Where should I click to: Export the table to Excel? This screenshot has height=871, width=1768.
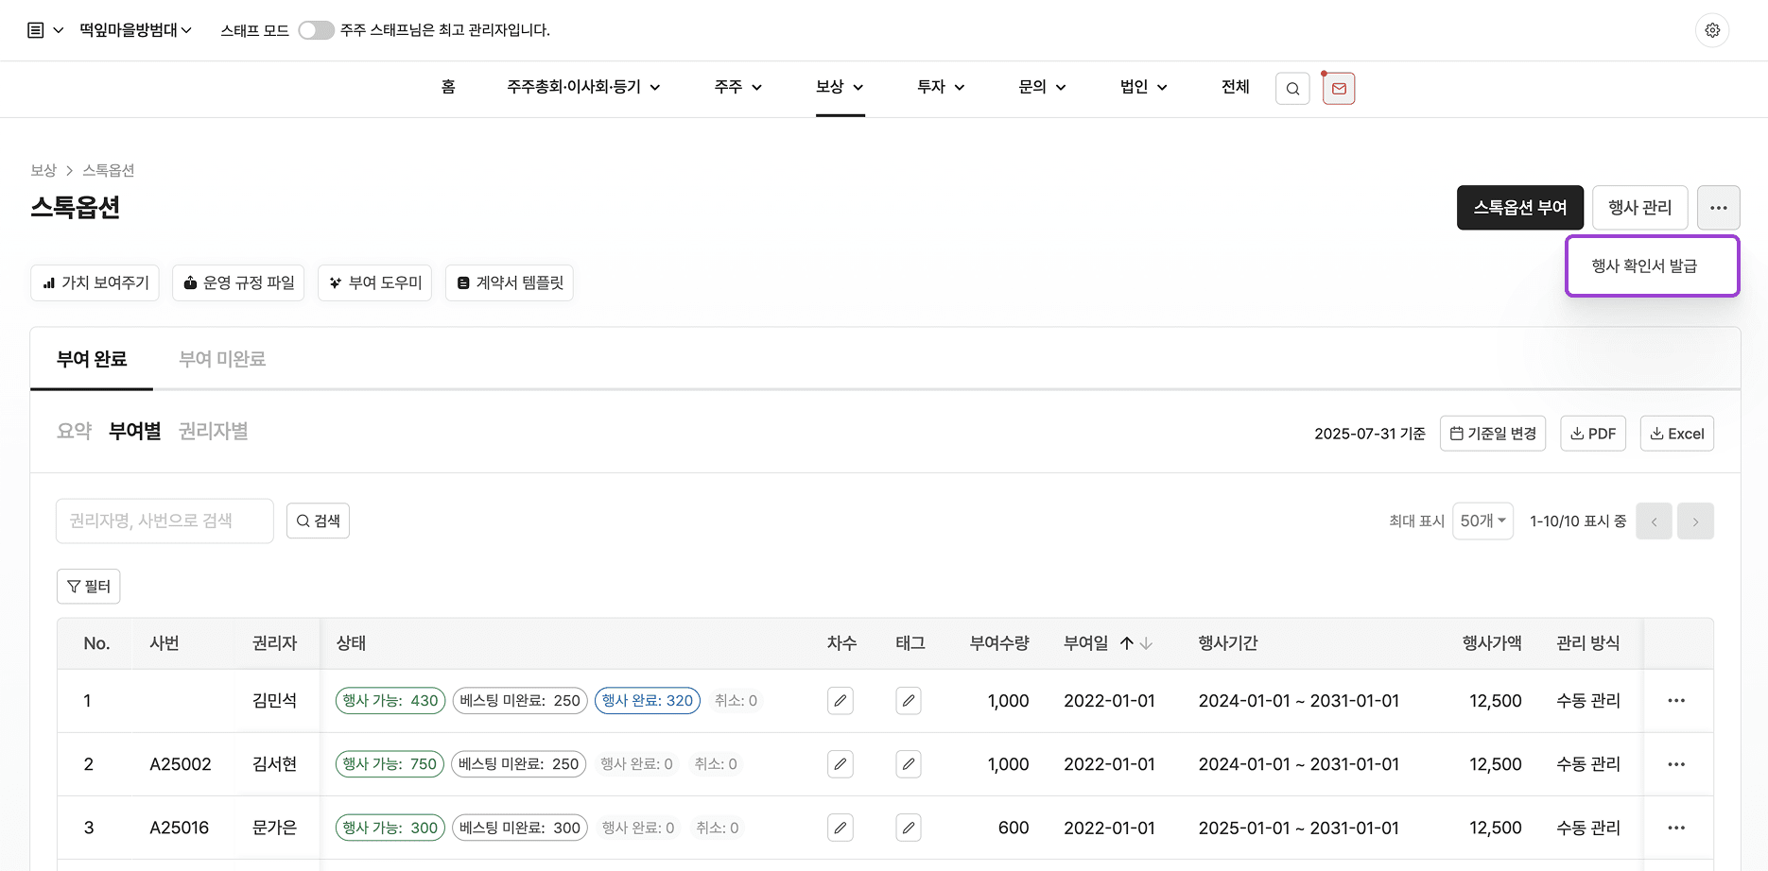tap(1676, 433)
